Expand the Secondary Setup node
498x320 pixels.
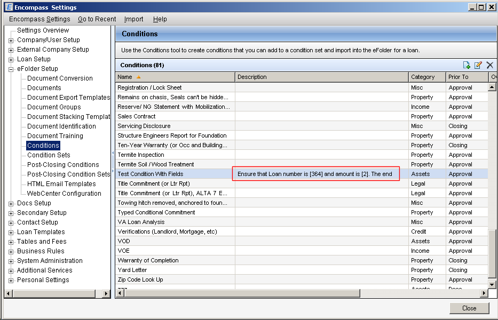11,213
